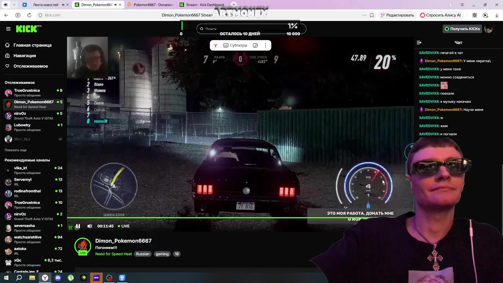Mute the audio icon on the Dimon_Pokemon6667 tab
Screen dimensions: 503x283
(116, 5)
